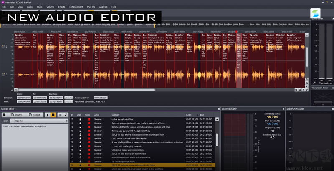Toggle the lock on caption 17

(80, 119)
